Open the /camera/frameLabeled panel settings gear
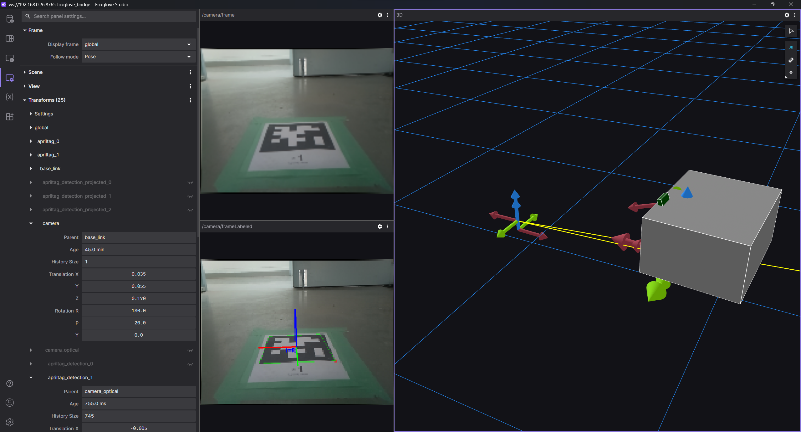This screenshot has height=432, width=801. (x=380, y=226)
